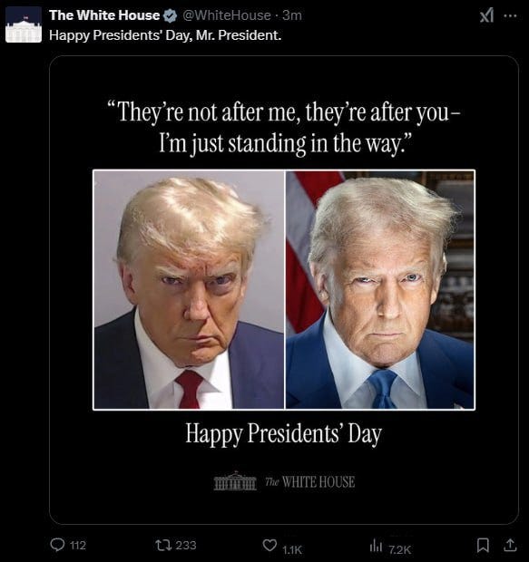Like the post with heart icon
This screenshot has width=529, height=562.
click(269, 545)
